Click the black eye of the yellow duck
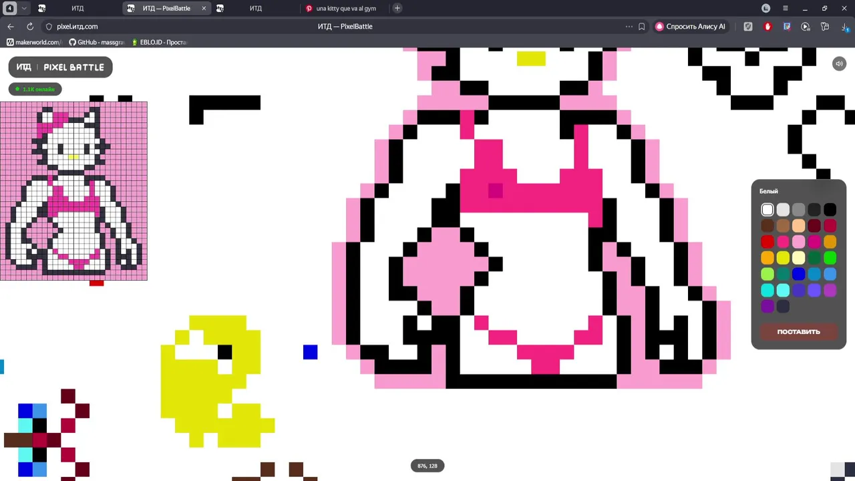Image resolution: width=855 pixels, height=481 pixels. pos(224,352)
